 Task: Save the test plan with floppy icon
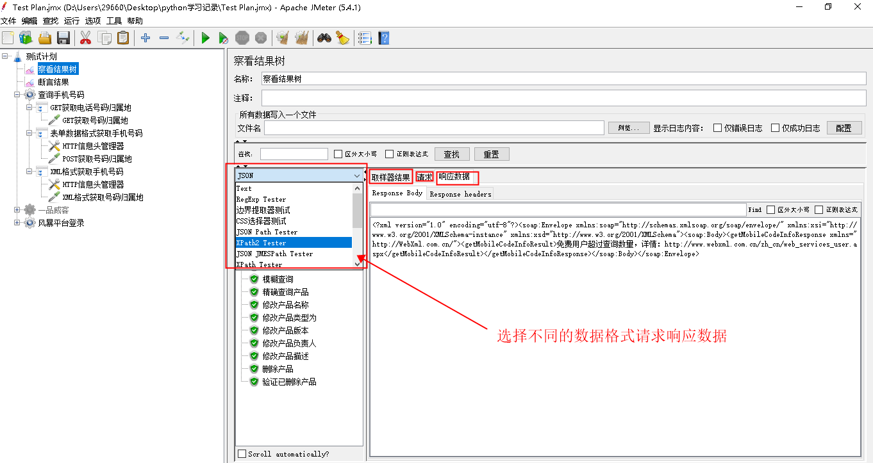pyautogui.click(x=63, y=38)
